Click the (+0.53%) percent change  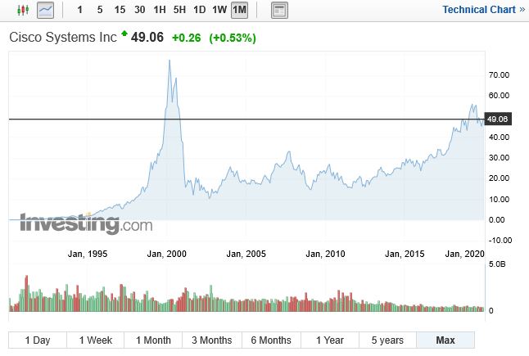click(233, 38)
